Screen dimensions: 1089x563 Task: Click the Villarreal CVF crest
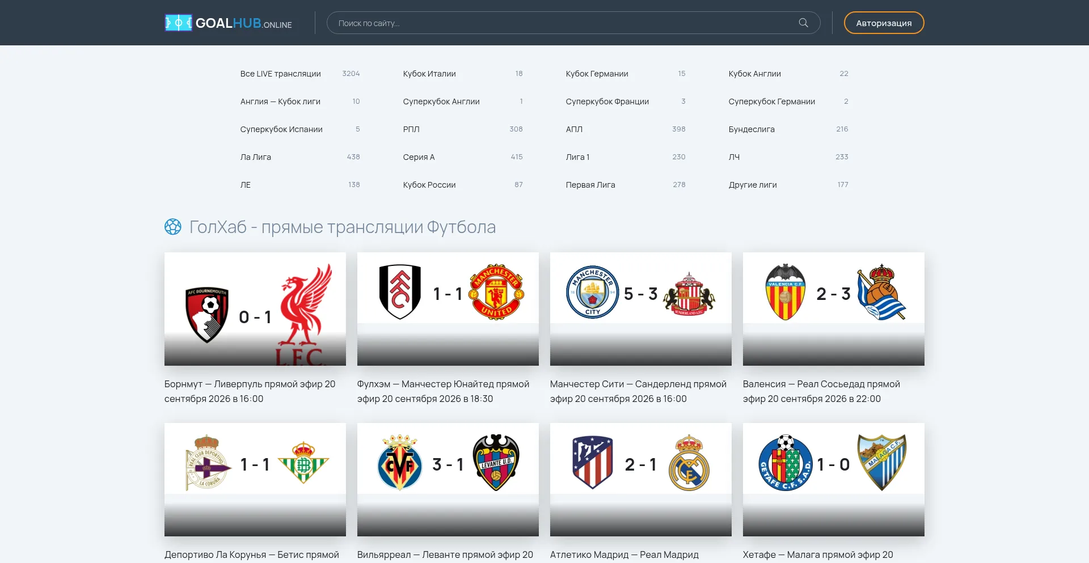(400, 463)
